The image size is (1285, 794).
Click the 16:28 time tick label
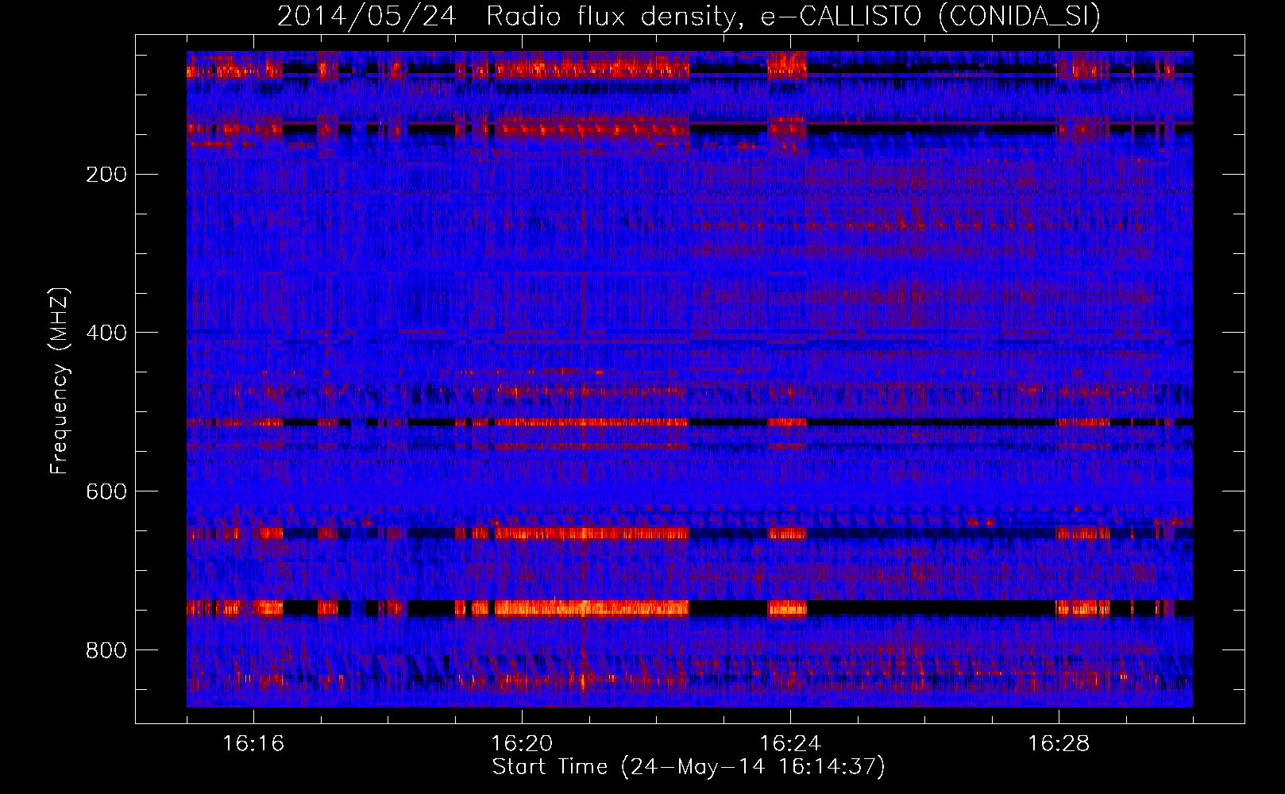pos(1059,744)
